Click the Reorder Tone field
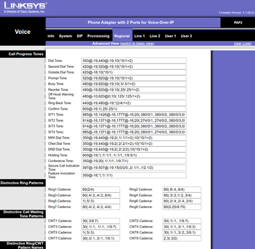Image resolution: width=255 pixels, height=249 pixels. (x=134, y=89)
